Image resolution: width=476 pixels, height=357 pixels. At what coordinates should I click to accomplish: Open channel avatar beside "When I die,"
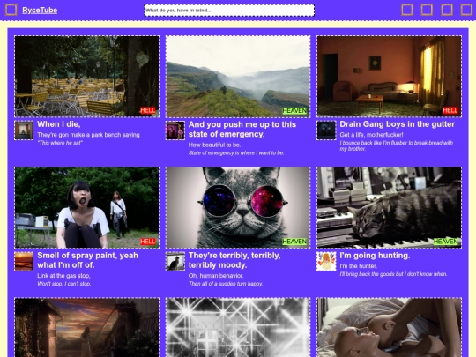tap(24, 130)
